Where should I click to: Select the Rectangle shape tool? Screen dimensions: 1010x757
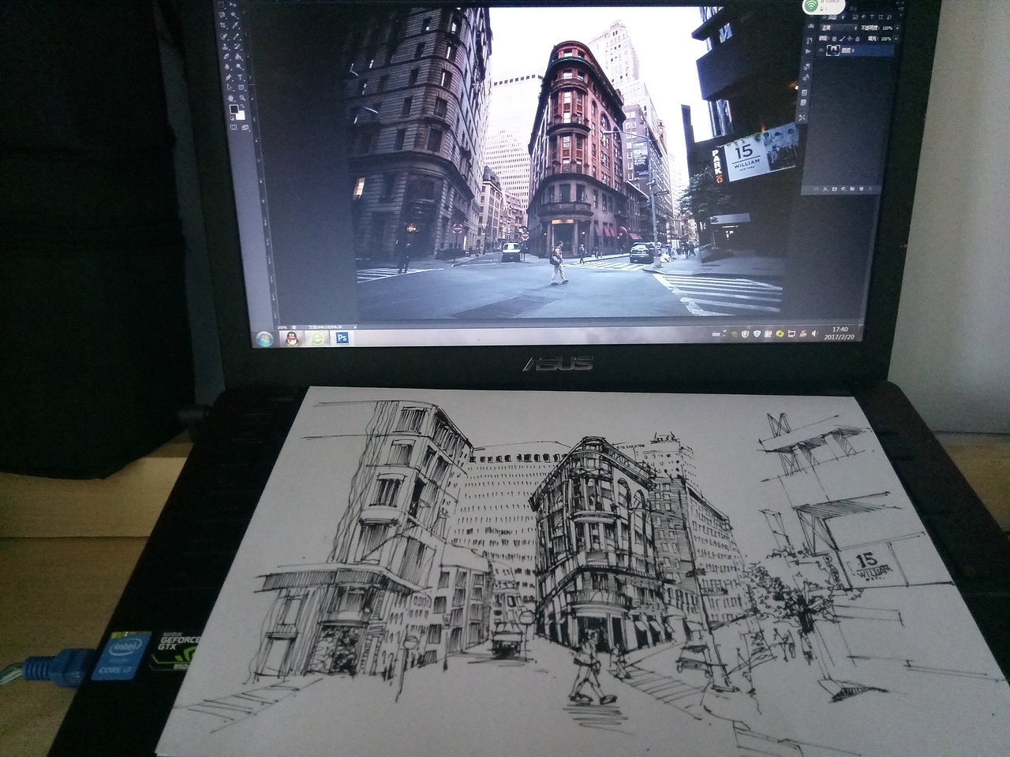(x=241, y=87)
